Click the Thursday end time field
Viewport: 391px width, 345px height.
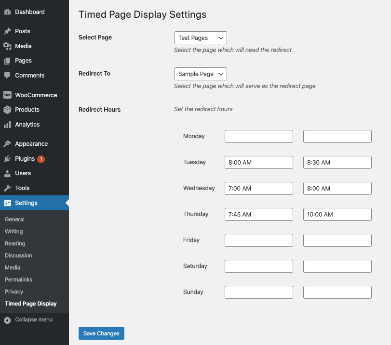[x=337, y=214]
